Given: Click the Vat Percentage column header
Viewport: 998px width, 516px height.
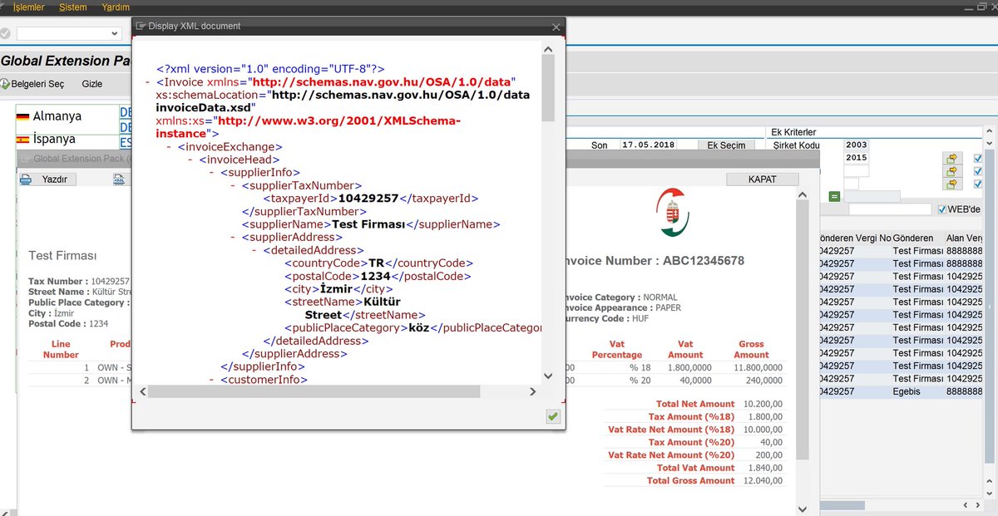Looking at the screenshot, I should coord(617,349).
